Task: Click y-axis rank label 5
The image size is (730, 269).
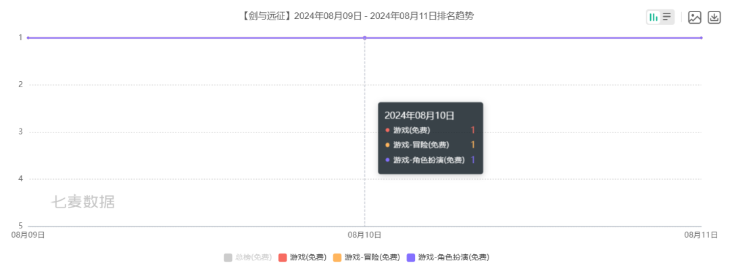Action: tap(20, 226)
